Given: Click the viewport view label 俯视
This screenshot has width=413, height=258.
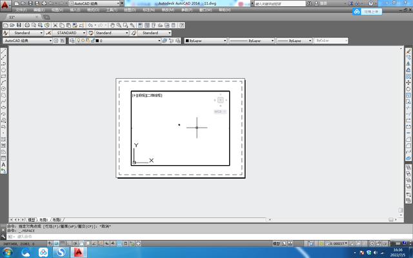Looking at the screenshot, I should point(140,95).
